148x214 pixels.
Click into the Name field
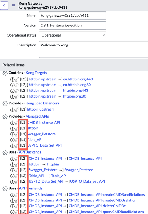(x=72, y=15)
